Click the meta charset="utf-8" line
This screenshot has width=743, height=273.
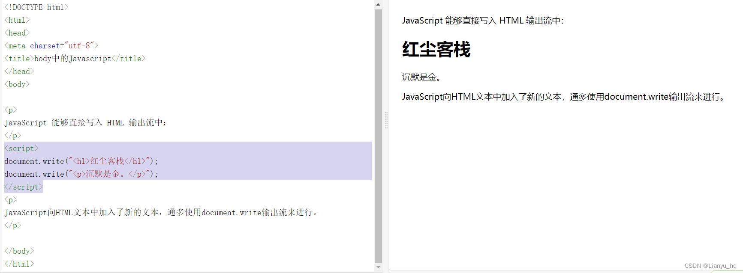click(51, 46)
